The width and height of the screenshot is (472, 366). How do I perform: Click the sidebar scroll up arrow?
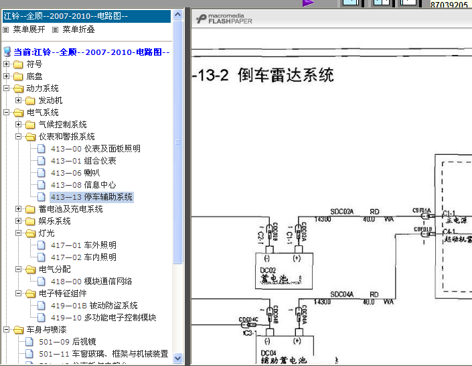pyautogui.click(x=178, y=15)
